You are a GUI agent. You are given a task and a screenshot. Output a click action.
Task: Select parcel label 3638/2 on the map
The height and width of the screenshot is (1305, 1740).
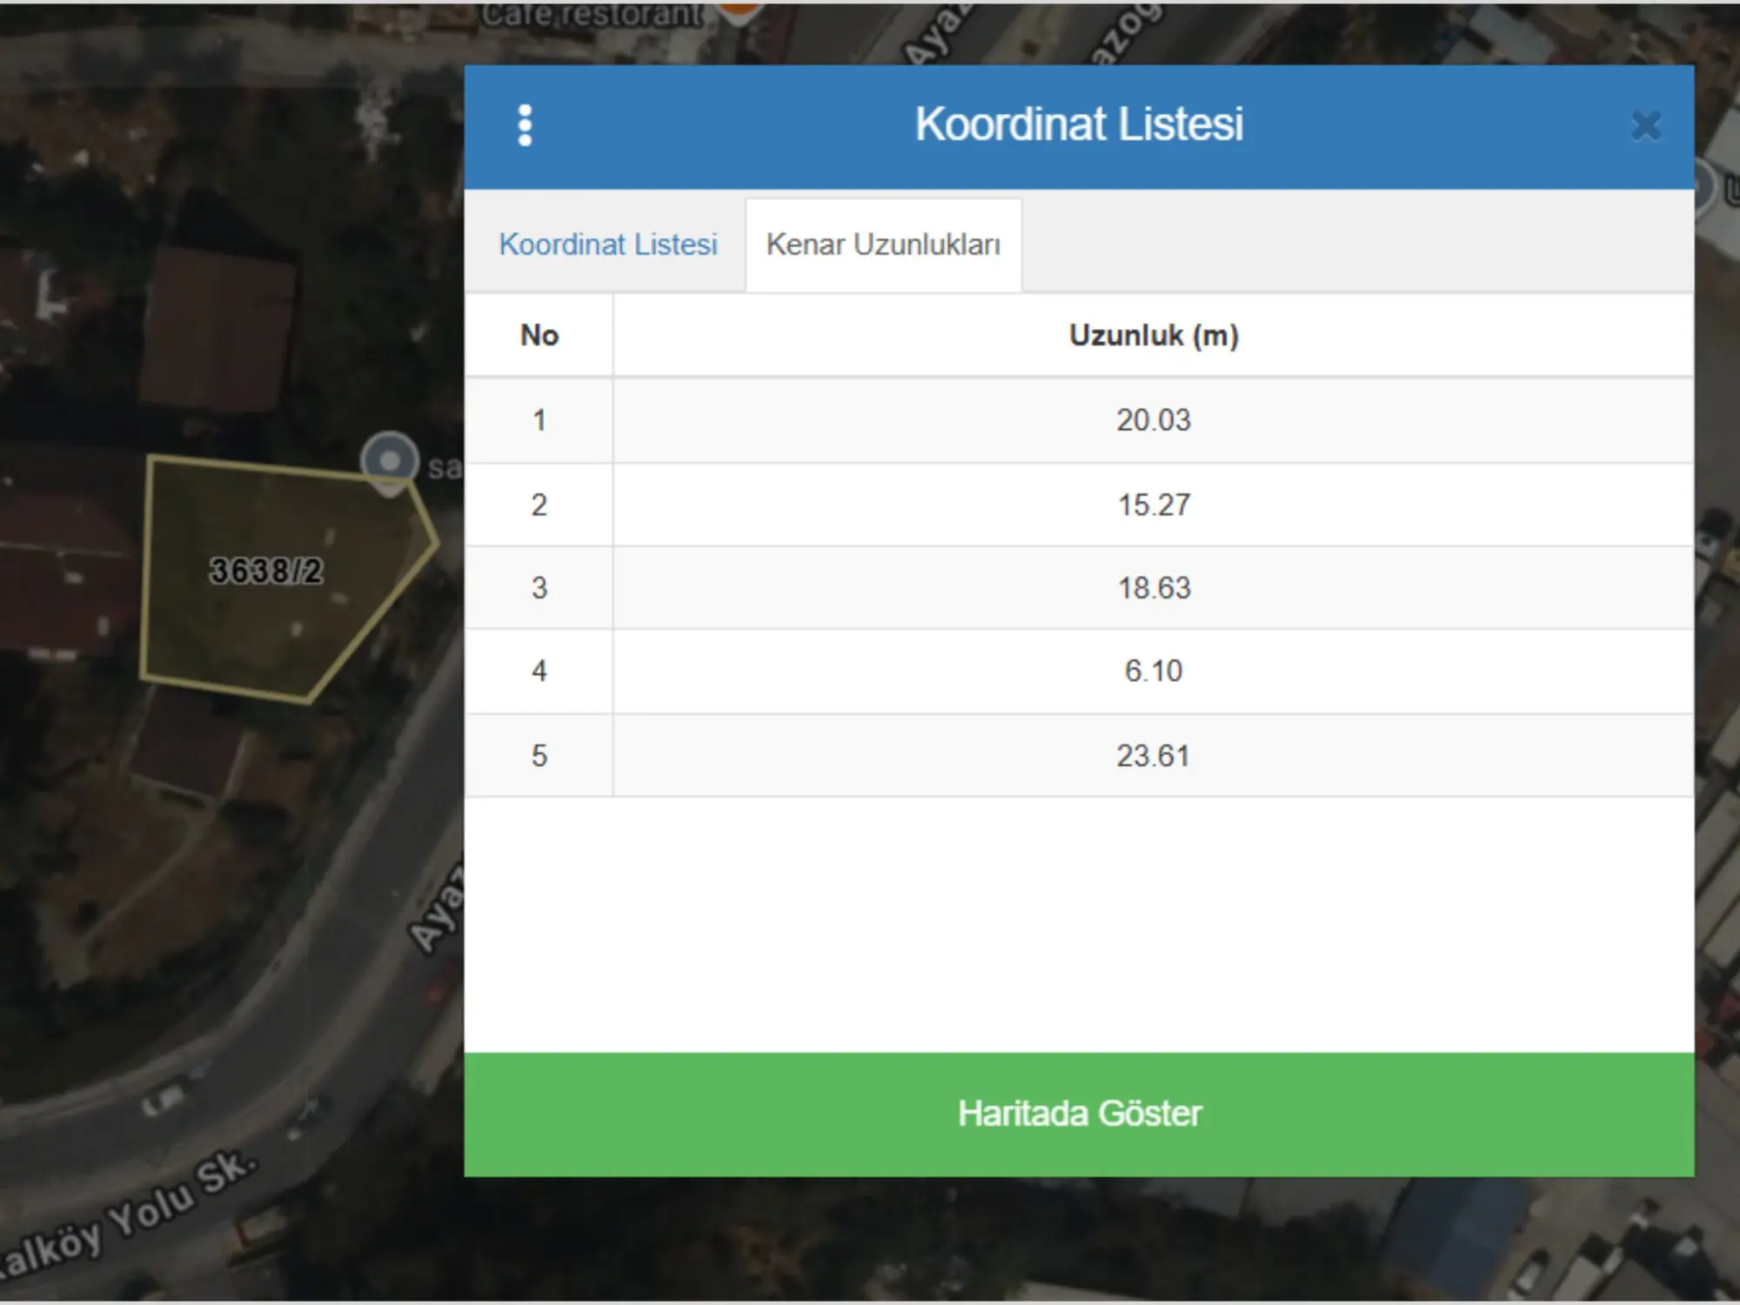265,571
